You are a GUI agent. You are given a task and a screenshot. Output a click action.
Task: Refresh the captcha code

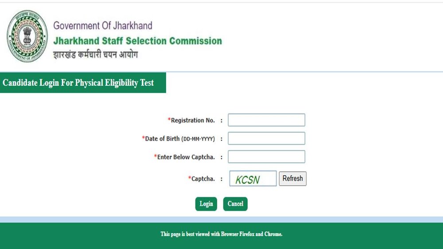pos(293,179)
